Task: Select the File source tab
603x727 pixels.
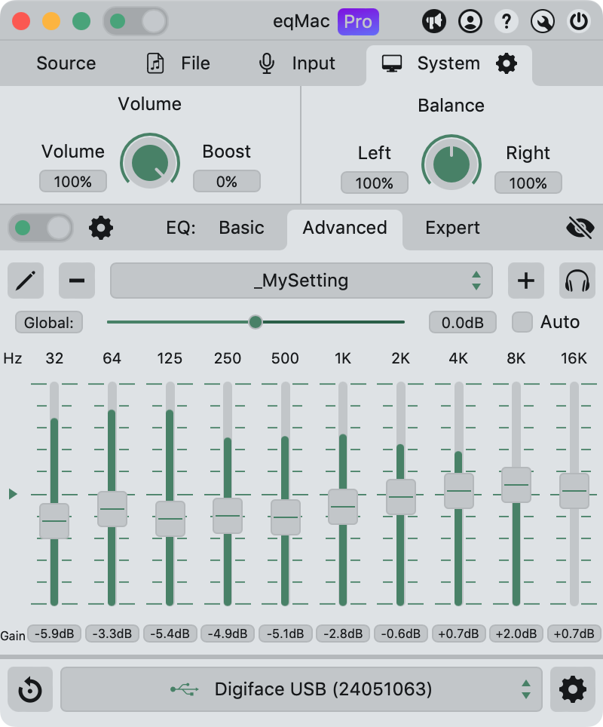Action: point(179,63)
